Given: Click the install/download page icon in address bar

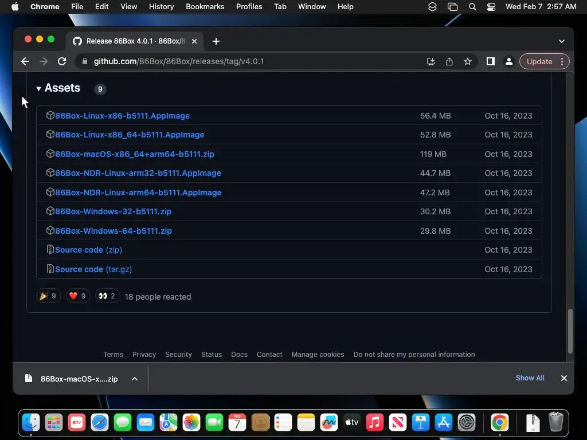Looking at the screenshot, I should 431,61.
